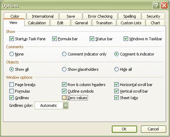170x137 pixels.
Task: Disable Horizontal scroll bar checkbox
Action: [116, 85]
